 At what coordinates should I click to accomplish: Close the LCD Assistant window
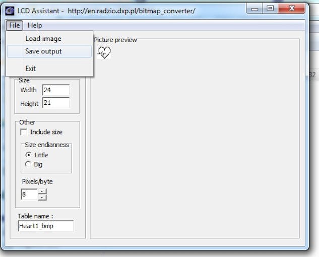(x=292, y=9)
